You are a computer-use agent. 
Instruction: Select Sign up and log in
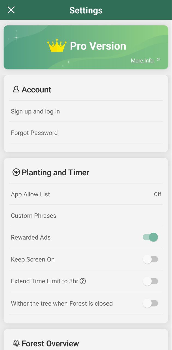point(86,111)
